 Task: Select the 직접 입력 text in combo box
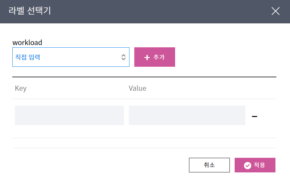pyautogui.click(x=28, y=57)
